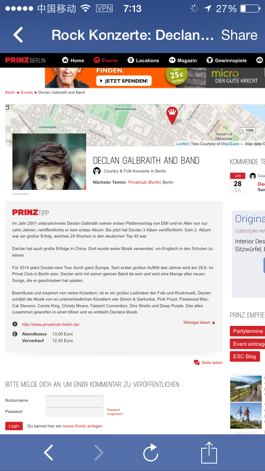Tap the Jetzt Spenden banner button
Viewport: 265px width, 471px height.
(x=124, y=81)
